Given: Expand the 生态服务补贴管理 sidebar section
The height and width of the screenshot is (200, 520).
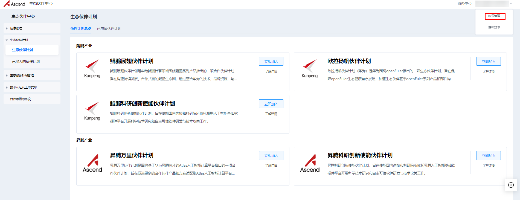Looking at the screenshot, I should click(x=32, y=75).
